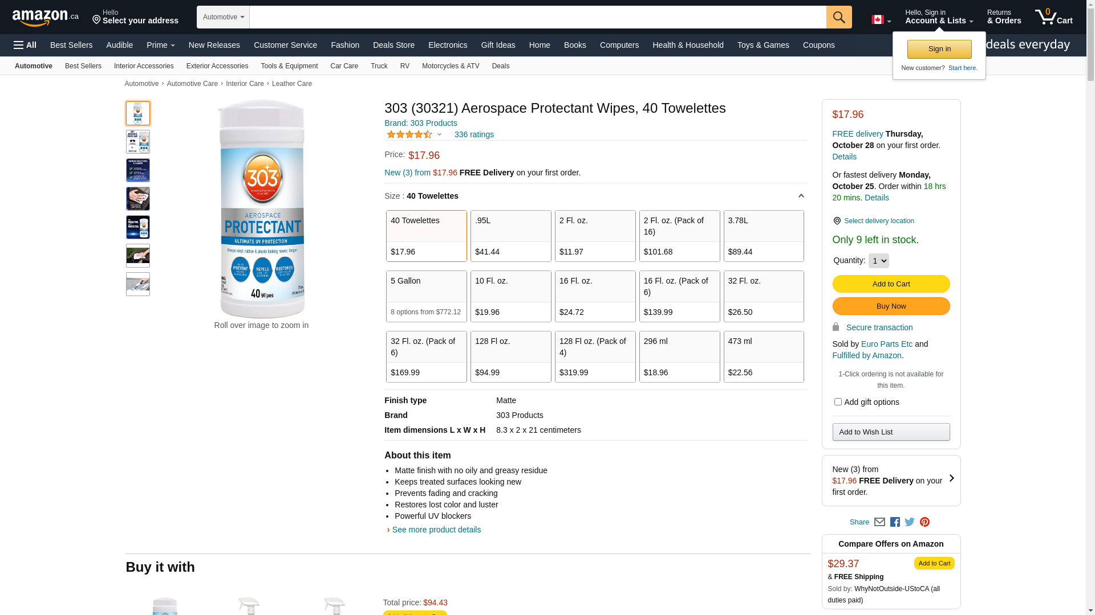This screenshot has width=1095, height=615.
Task: View the first product thumbnail
Action: (x=138, y=113)
